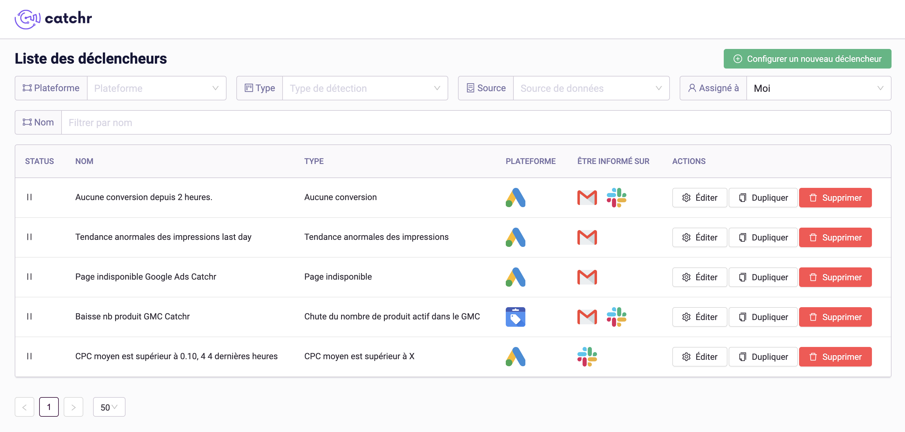The height and width of the screenshot is (432, 905).
Task: Click Google Ads icon in Page indisponible row
Action: click(515, 277)
